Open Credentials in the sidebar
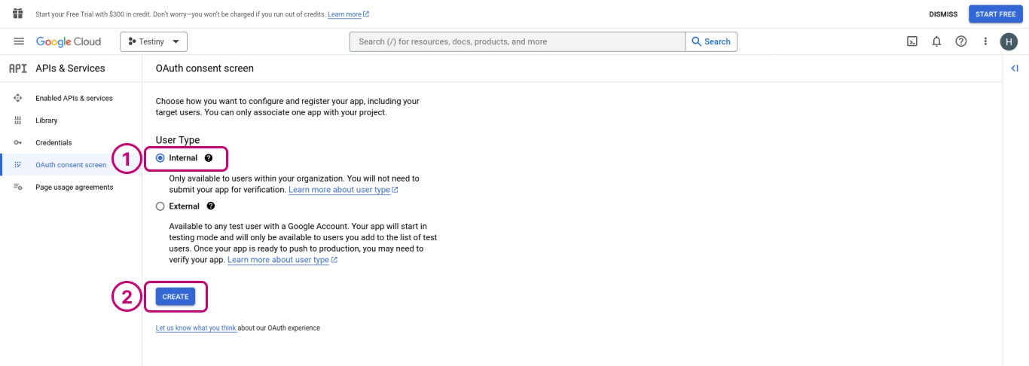 pos(53,142)
